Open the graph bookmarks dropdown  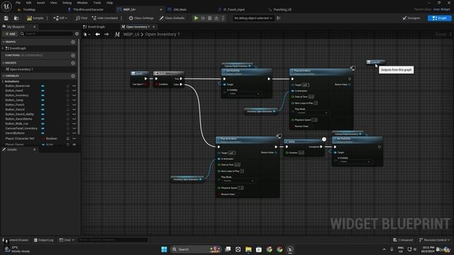(x=87, y=35)
